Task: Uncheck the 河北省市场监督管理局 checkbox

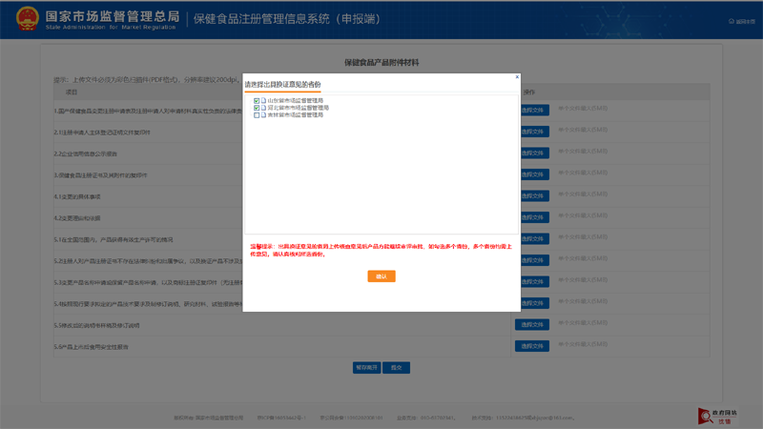Action: pos(257,108)
